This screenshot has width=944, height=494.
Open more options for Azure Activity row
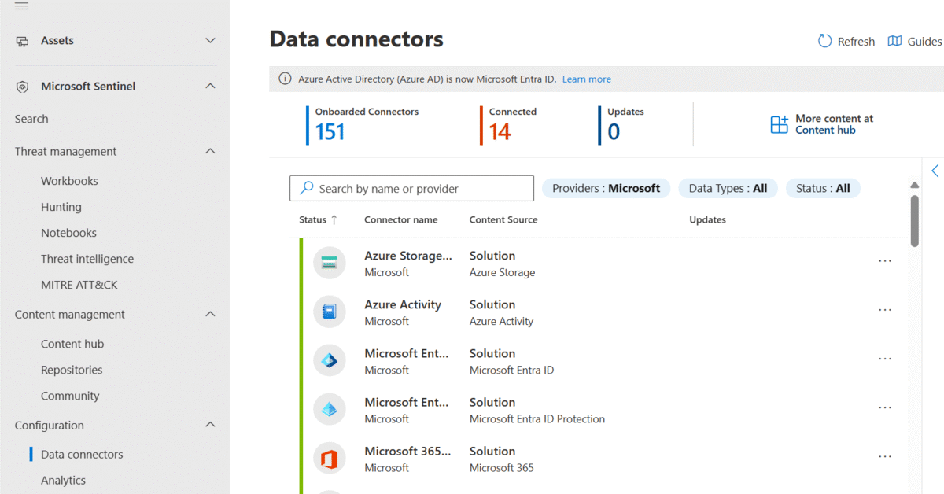pyautogui.click(x=885, y=310)
